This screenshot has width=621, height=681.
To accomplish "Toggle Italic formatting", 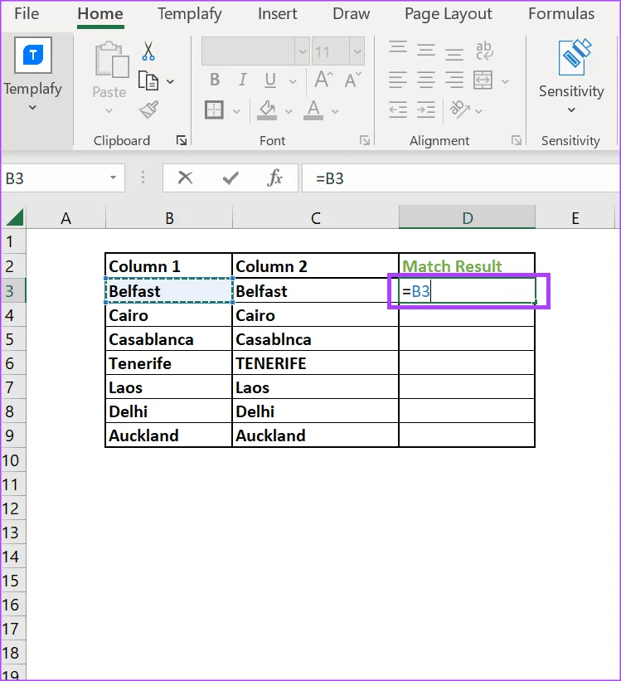I will [242, 80].
